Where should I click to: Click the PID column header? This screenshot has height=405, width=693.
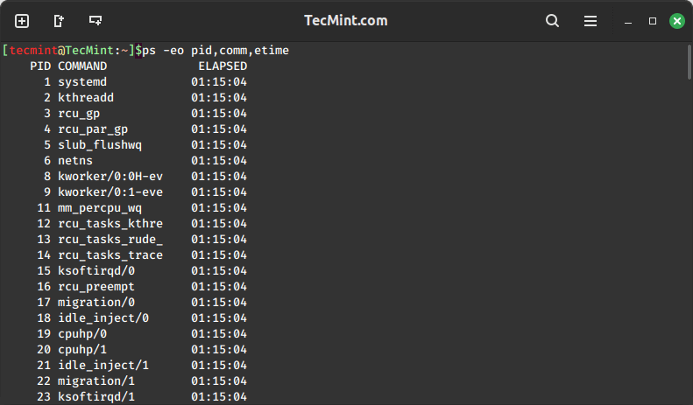coord(40,66)
